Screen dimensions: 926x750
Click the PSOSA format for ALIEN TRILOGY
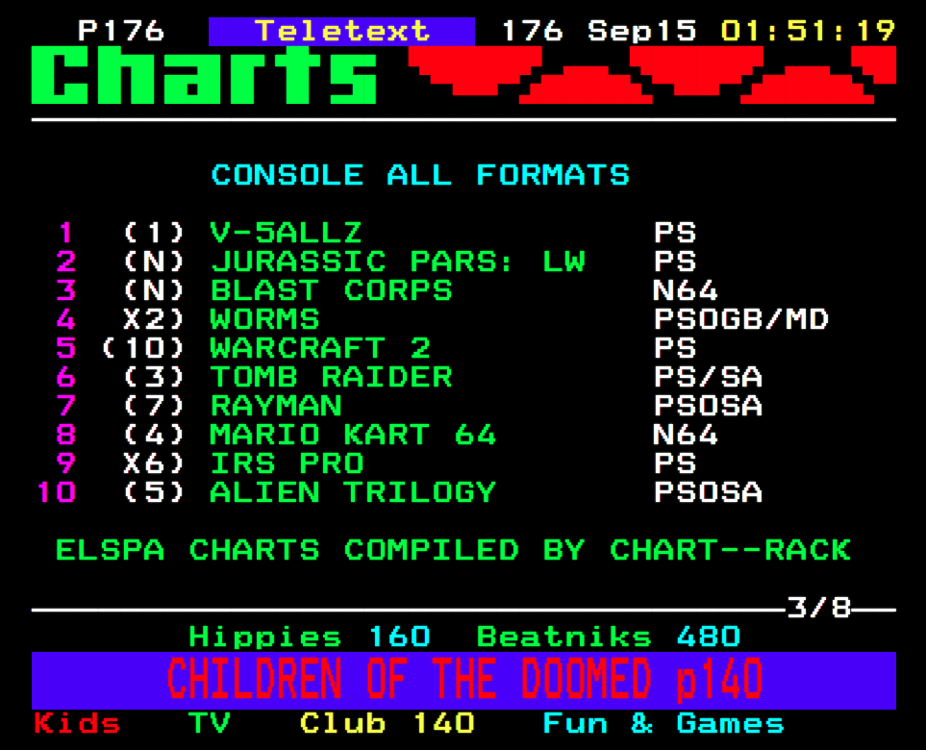[708, 492]
